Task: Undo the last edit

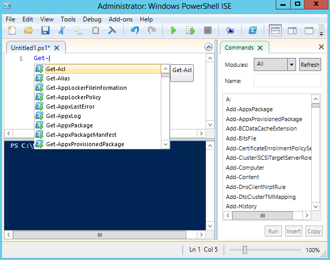Action: pyautogui.click(x=135, y=30)
